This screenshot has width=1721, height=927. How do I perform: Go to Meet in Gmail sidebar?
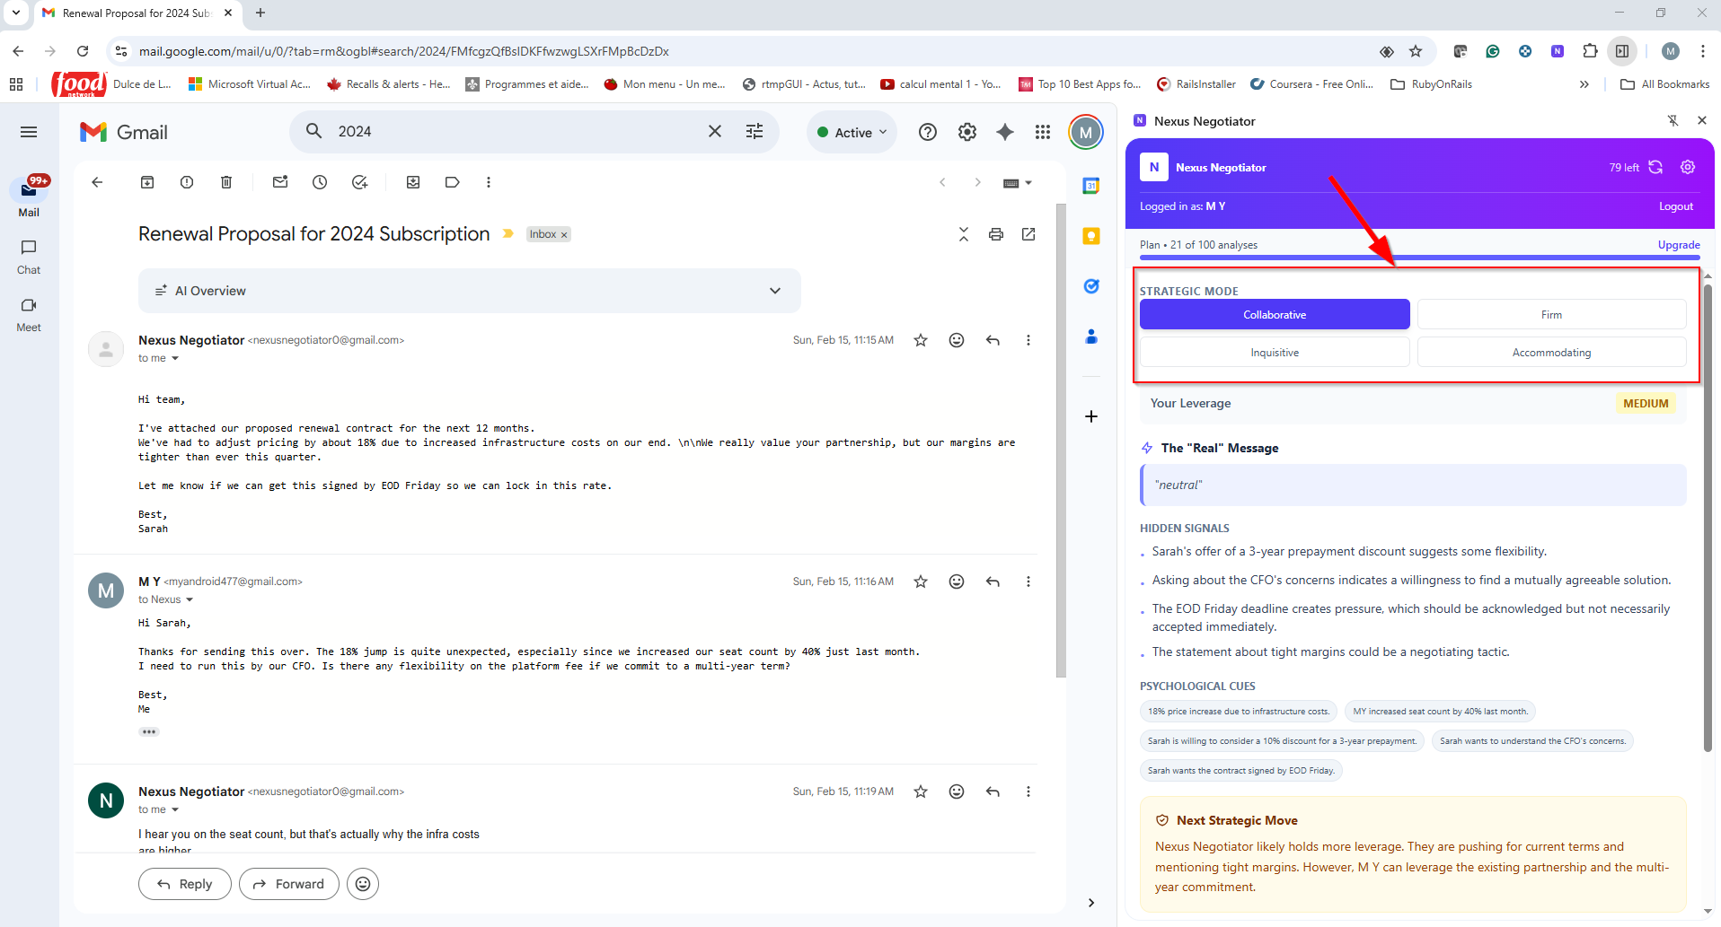click(x=29, y=313)
